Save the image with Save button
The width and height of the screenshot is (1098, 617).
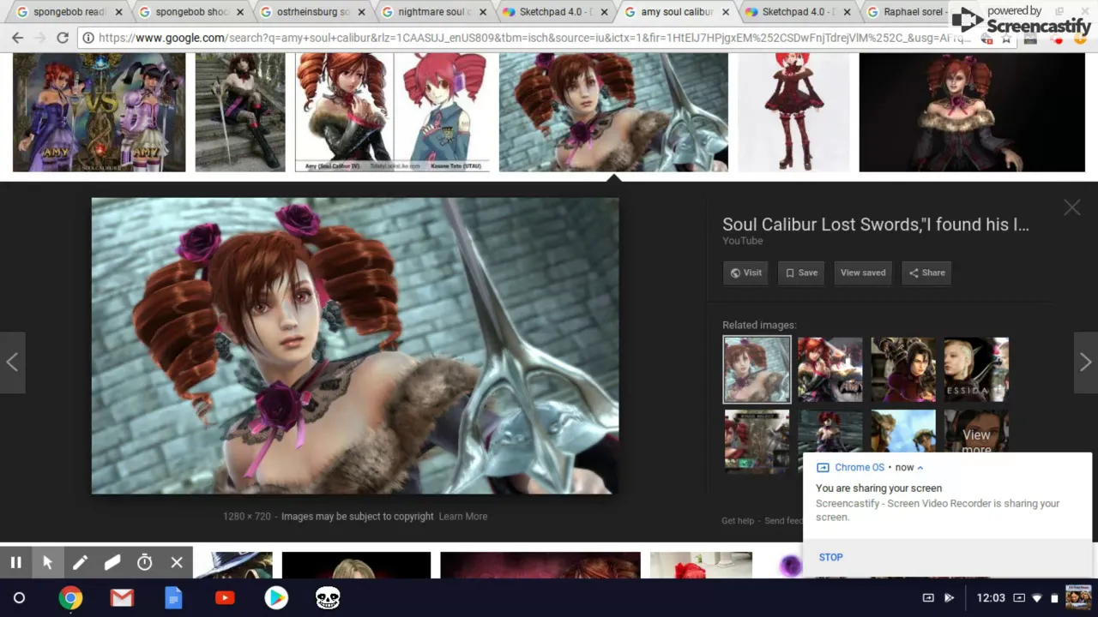click(801, 273)
